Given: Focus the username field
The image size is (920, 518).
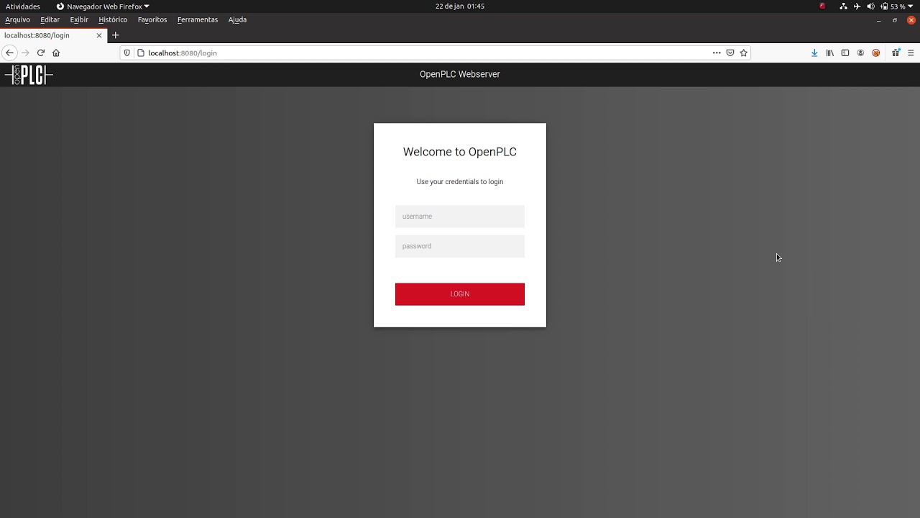Looking at the screenshot, I should click(x=460, y=217).
